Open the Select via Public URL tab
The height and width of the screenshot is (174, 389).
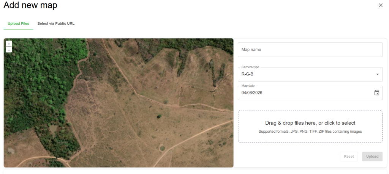tap(56, 24)
